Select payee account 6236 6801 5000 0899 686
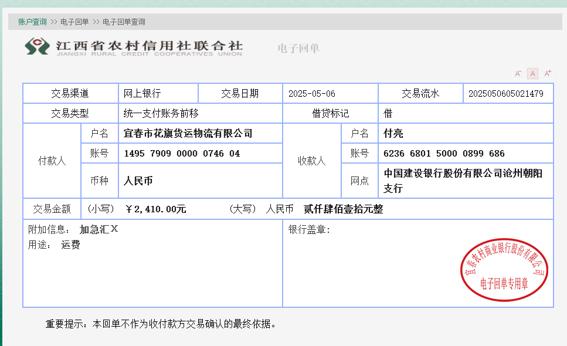The image size is (567, 346). pos(444,153)
